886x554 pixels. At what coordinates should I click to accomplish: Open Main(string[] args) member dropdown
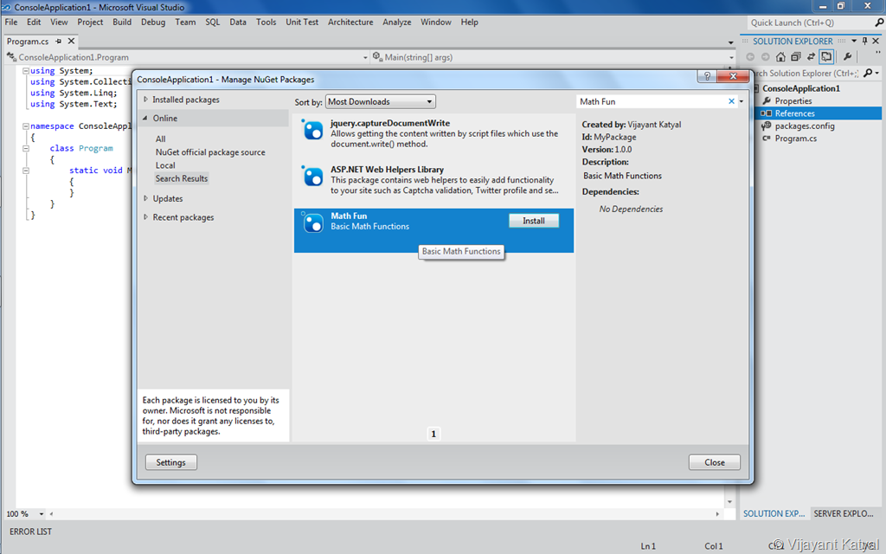(731, 57)
